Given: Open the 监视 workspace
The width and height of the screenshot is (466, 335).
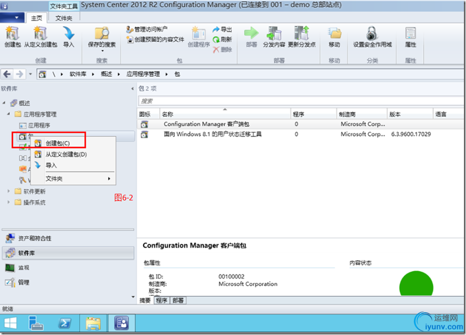Looking at the screenshot, I should pyautogui.click(x=68, y=268).
